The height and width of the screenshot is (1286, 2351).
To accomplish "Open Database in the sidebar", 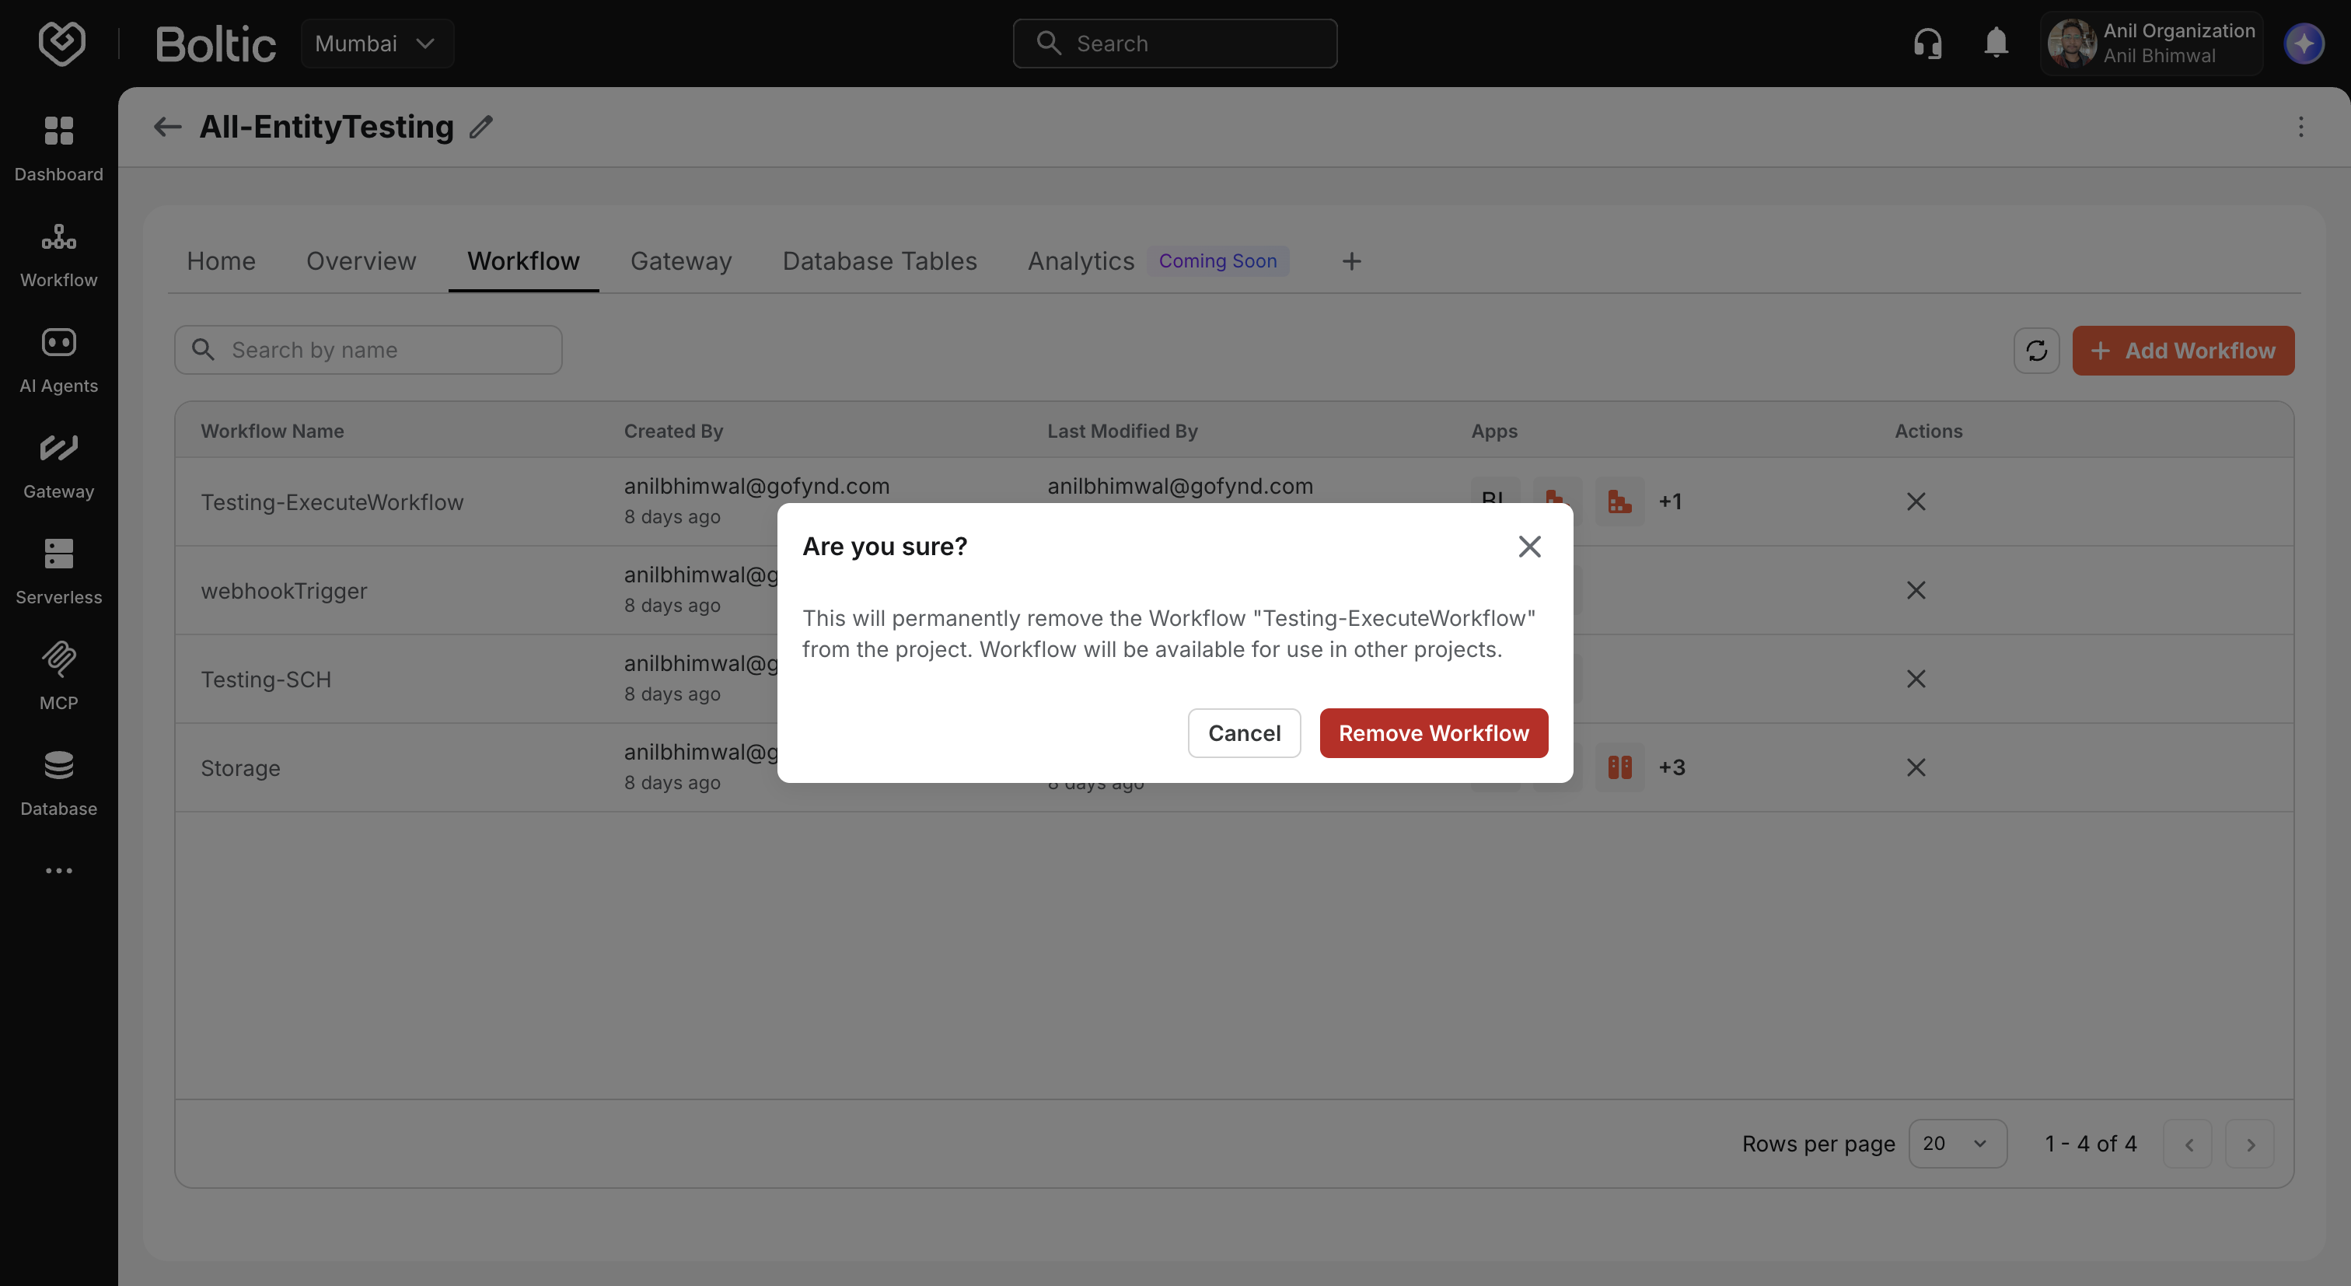I will click(x=58, y=784).
